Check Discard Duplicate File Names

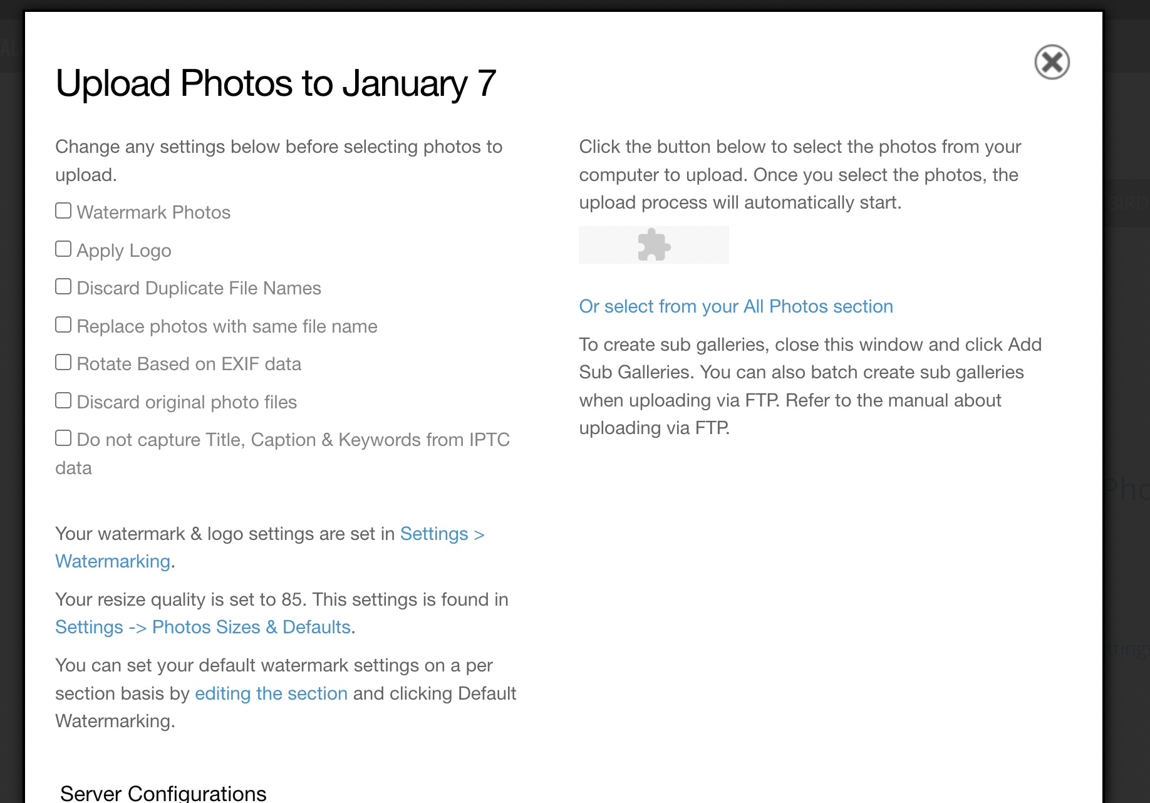pos(63,286)
